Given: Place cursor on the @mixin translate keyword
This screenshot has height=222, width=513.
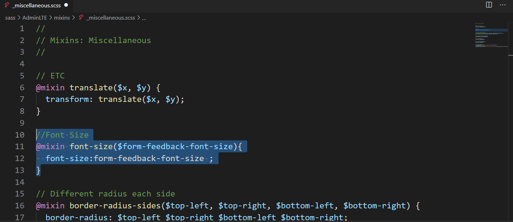Looking at the screenshot, I should [50, 87].
